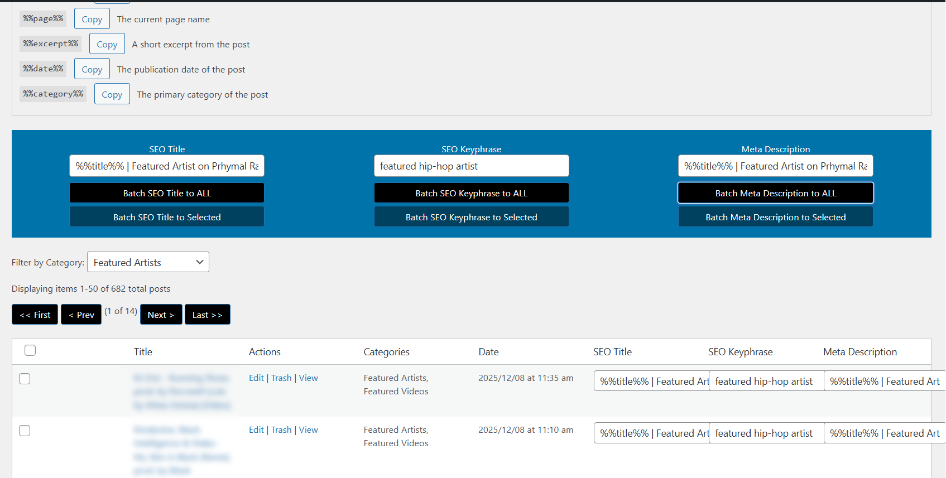The width and height of the screenshot is (946, 478).
Task: Apply Batch Meta Description to ALL
Action: (x=776, y=193)
